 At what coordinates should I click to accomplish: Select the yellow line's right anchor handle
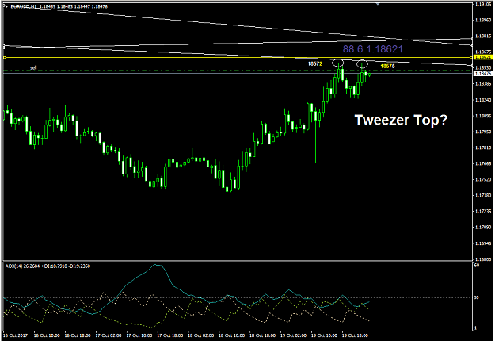(471, 58)
